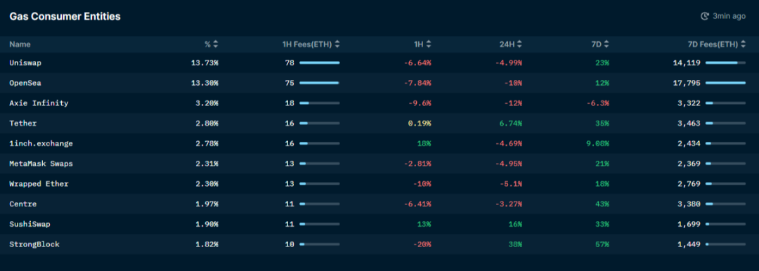The height and width of the screenshot is (271, 759).
Task: Sort the 1H change column arrows
Action: pyautogui.click(x=429, y=44)
